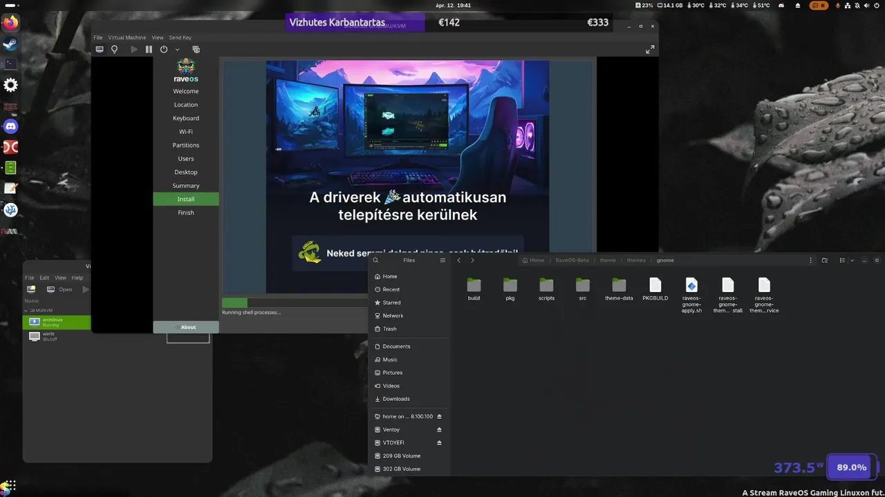Screen dimensions: 885x497
Task: Go forward in Files navigation
Action: click(x=472, y=260)
